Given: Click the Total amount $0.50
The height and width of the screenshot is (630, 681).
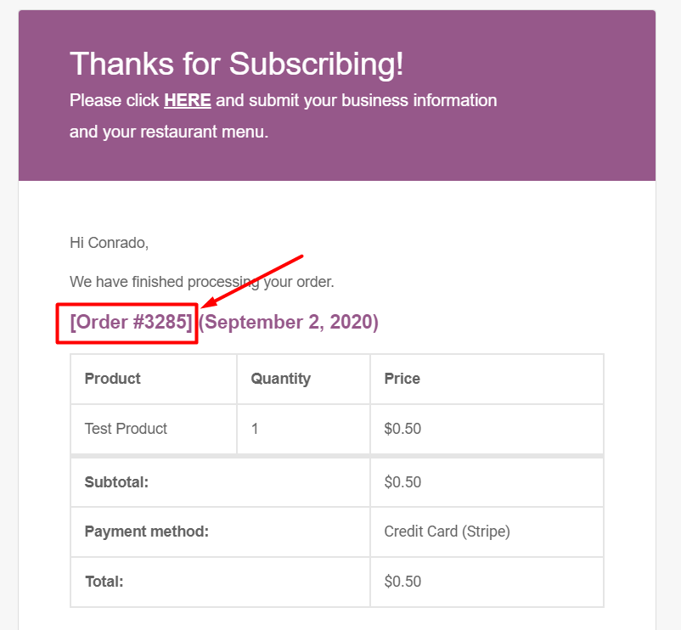Looking at the screenshot, I should click(x=402, y=582).
